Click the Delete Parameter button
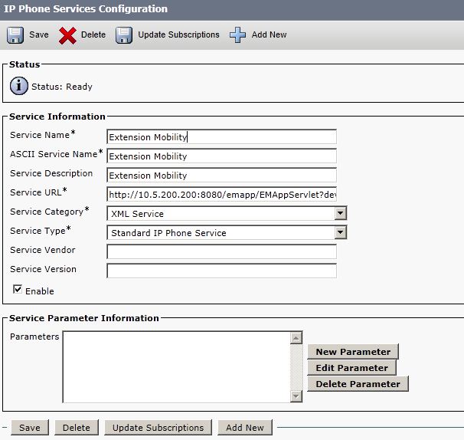The image size is (464, 440). [x=358, y=384]
